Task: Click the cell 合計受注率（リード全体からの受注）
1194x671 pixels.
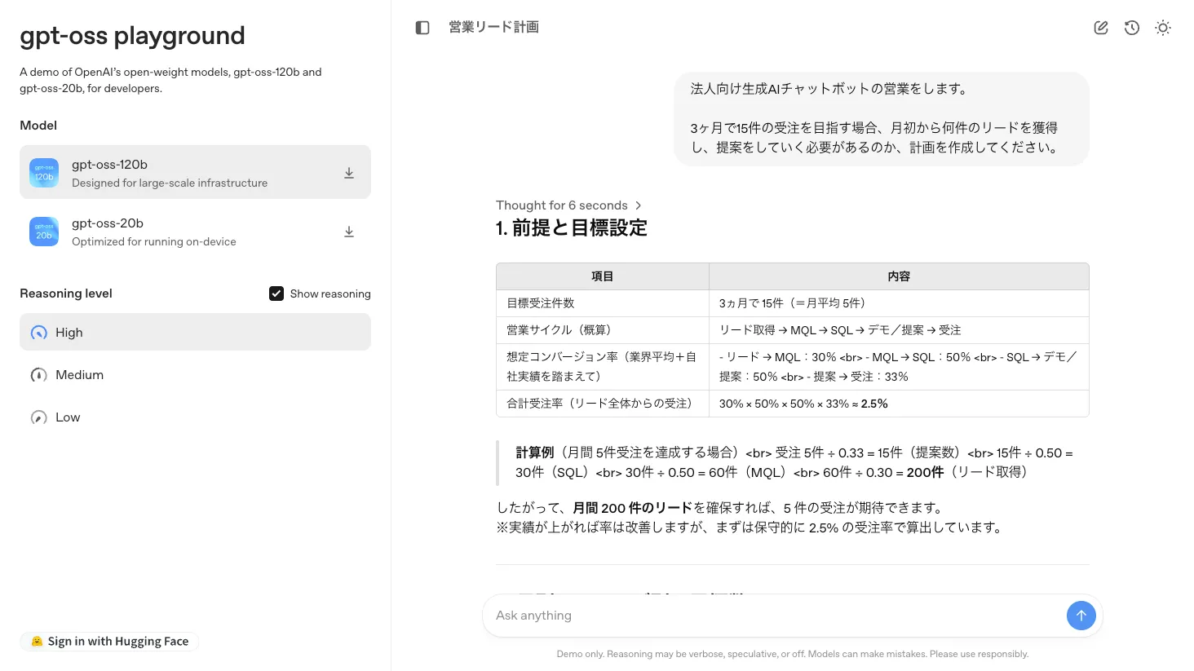Action: click(x=603, y=404)
